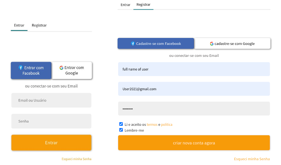281x165 pixels.
Task: Open the termos link
Action: point(152,125)
